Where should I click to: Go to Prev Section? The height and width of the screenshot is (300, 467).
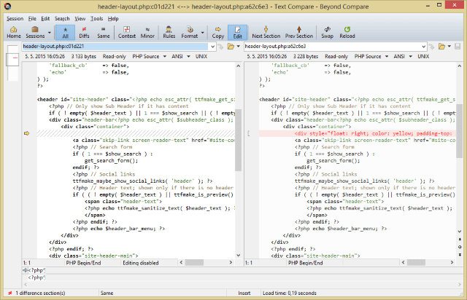(299, 31)
